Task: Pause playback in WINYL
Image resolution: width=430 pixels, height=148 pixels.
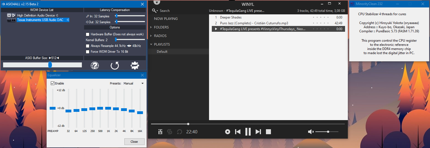Action: [248, 132]
